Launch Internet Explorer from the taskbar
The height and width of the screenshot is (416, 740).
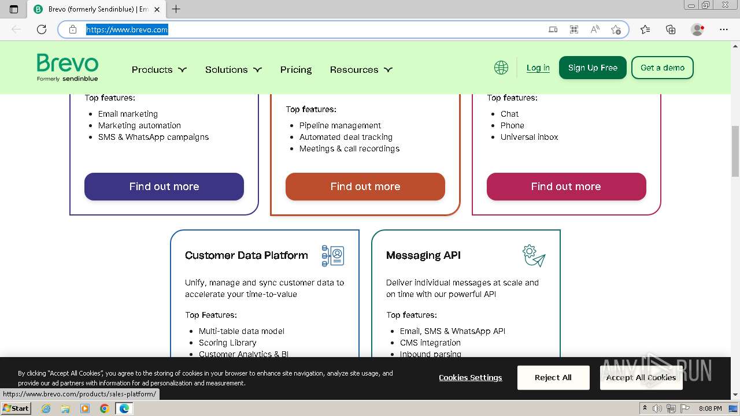[46, 408]
